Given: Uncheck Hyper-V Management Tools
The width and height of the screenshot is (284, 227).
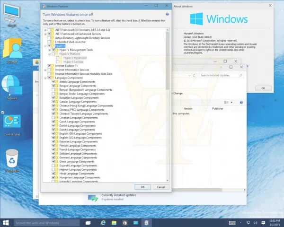Looking at the screenshot, I should coord(53,50).
